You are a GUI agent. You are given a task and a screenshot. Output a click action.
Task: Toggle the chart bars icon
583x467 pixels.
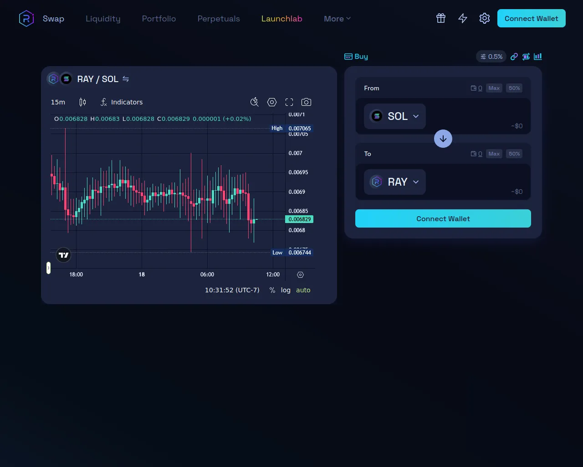(538, 57)
